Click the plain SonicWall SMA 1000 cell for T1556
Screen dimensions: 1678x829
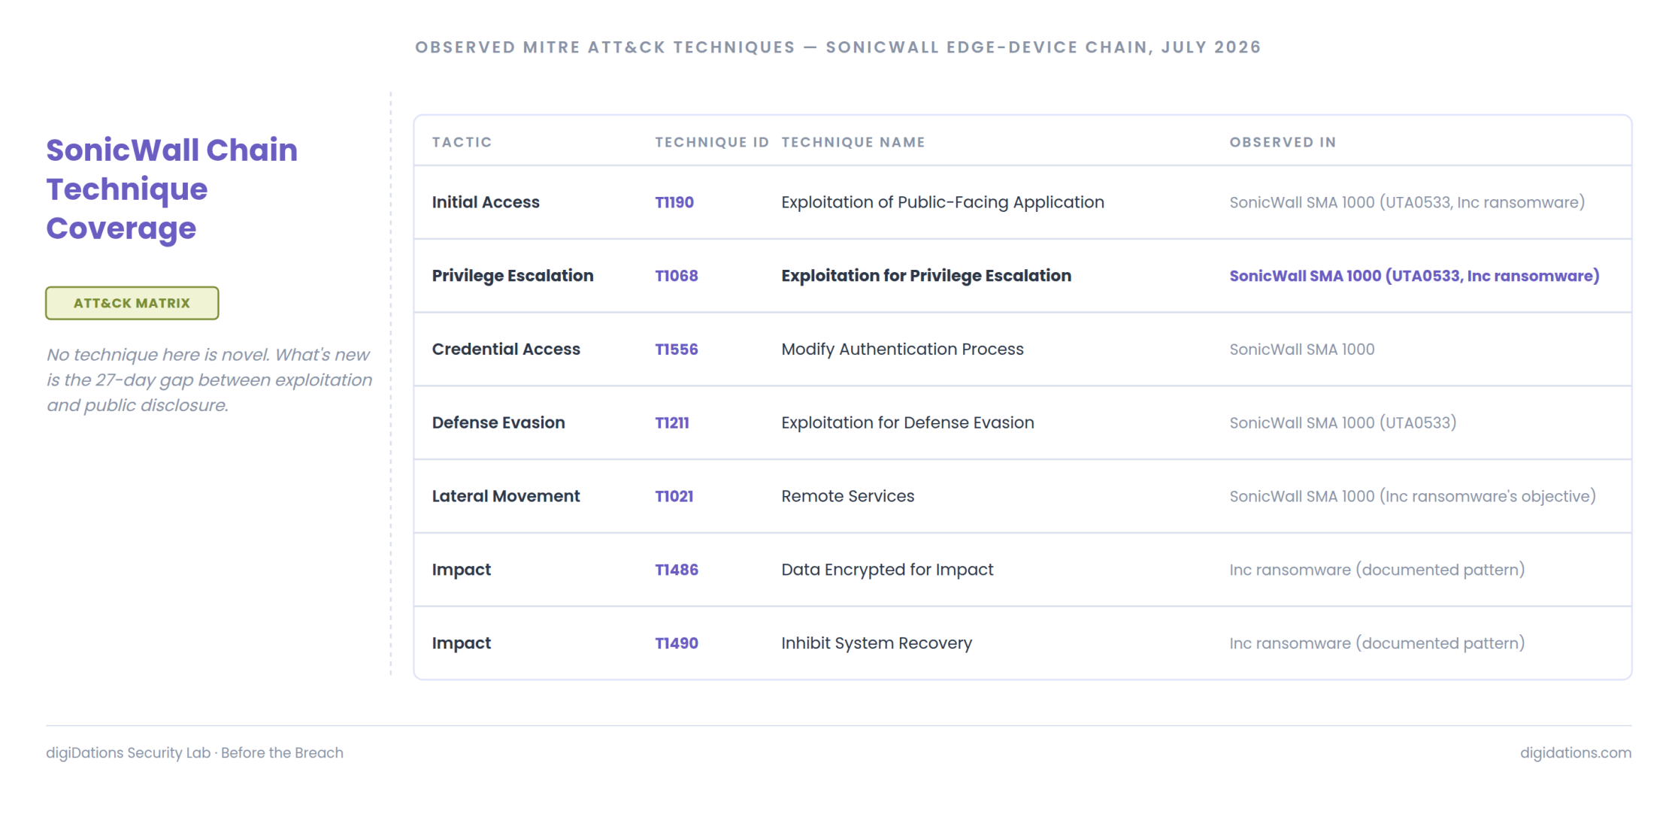coord(1302,349)
